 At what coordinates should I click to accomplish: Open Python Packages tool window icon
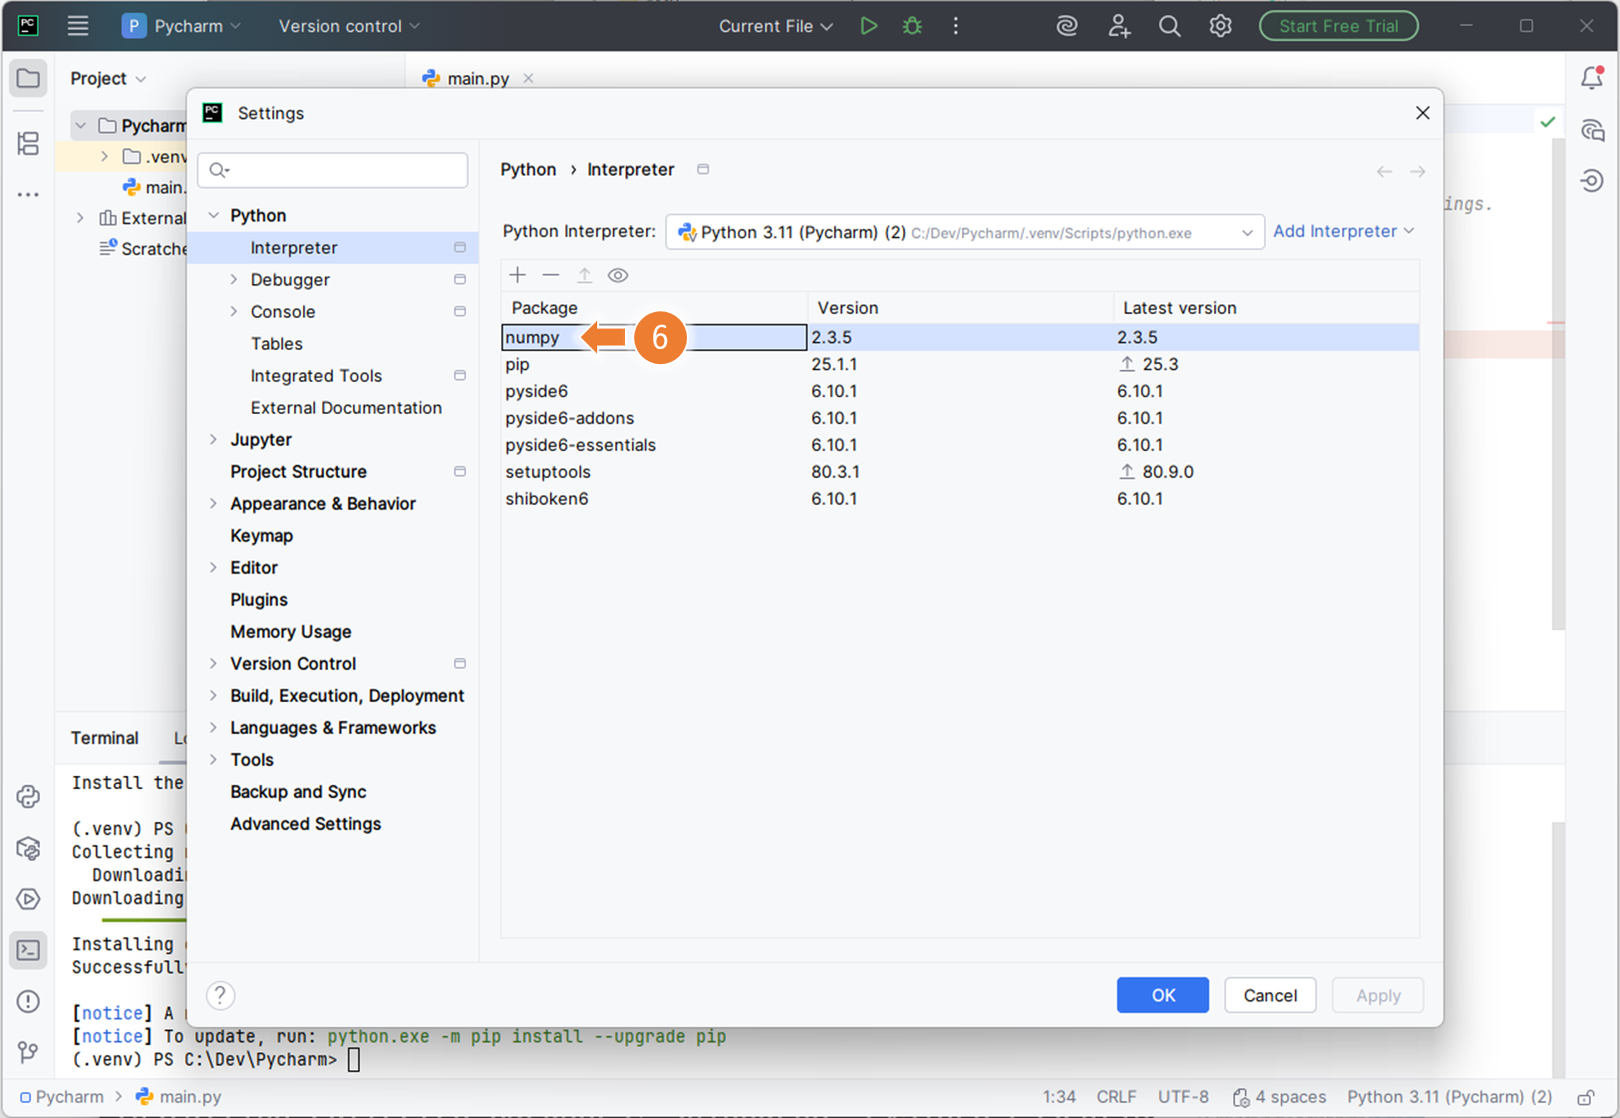tap(28, 848)
